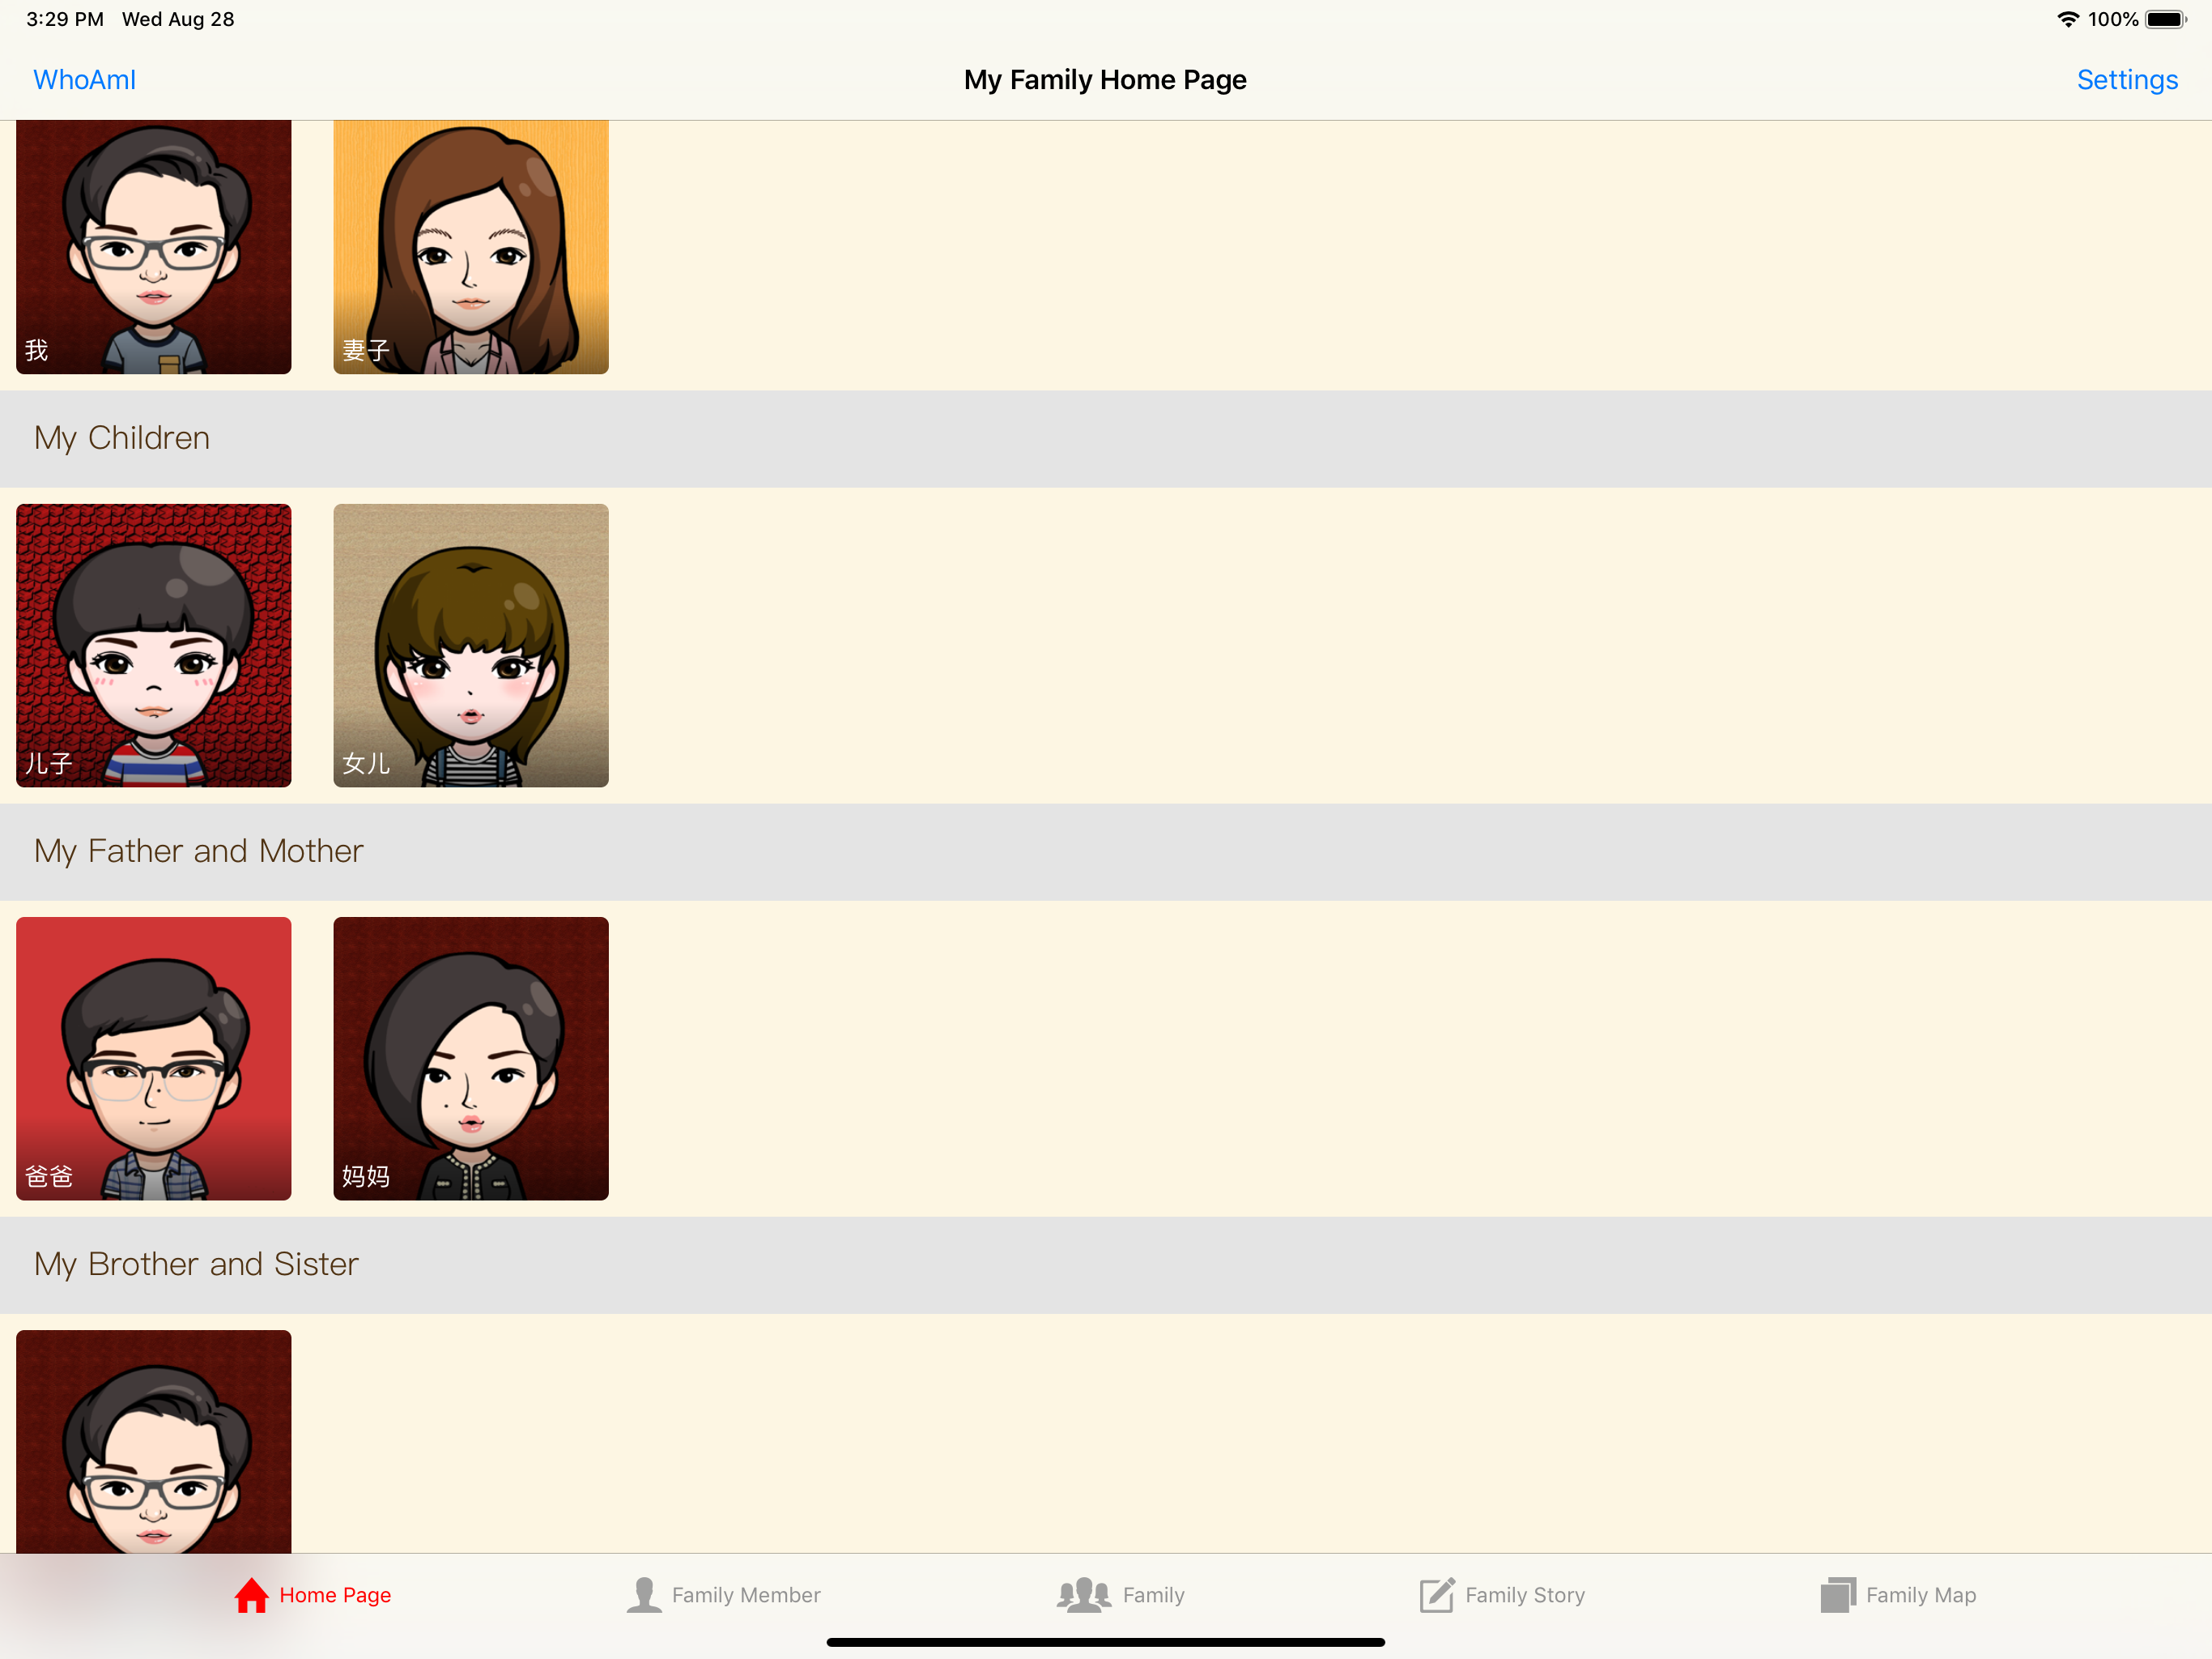This screenshot has height=1659, width=2212.
Task: Tap the 3:29 PM clock in status bar
Action: coord(65,19)
